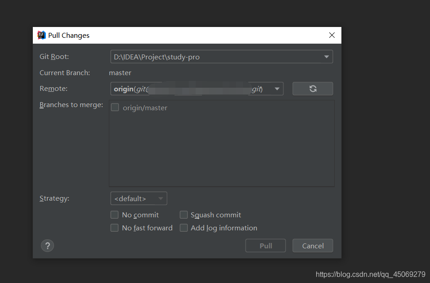430x283 pixels.
Task: Click the Git Root label
Action: pos(54,57)
